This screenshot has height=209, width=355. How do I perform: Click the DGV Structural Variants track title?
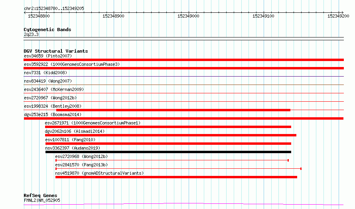56,51
